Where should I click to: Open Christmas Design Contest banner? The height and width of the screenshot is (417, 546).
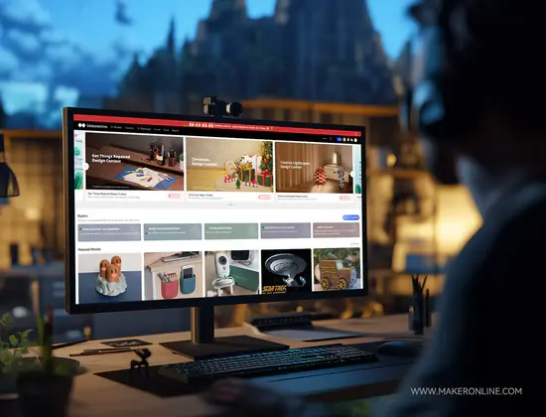pyautogui.click(x=229, y=165)
